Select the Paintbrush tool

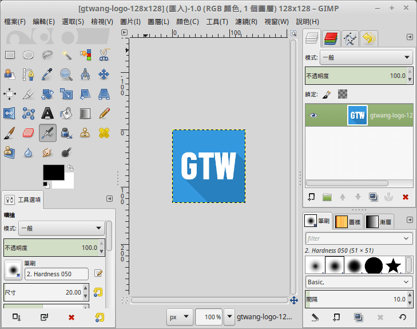[10, 133]
